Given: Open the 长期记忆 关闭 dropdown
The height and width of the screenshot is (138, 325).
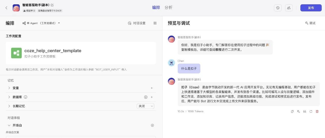Looking at the screenshot, I should pyautogui.click(x=145, y=106).
